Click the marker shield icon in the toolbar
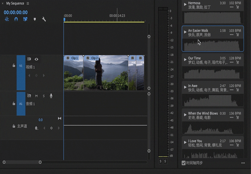 [x=35, y=19]
